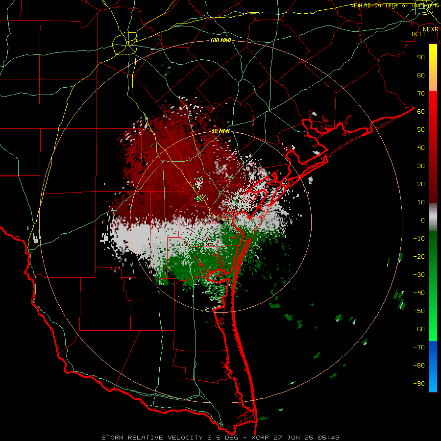Click the gray zero segment of color bar
The height and width of the screenshot is (441, 441).
pyautogui.click(x=433, y=217)
